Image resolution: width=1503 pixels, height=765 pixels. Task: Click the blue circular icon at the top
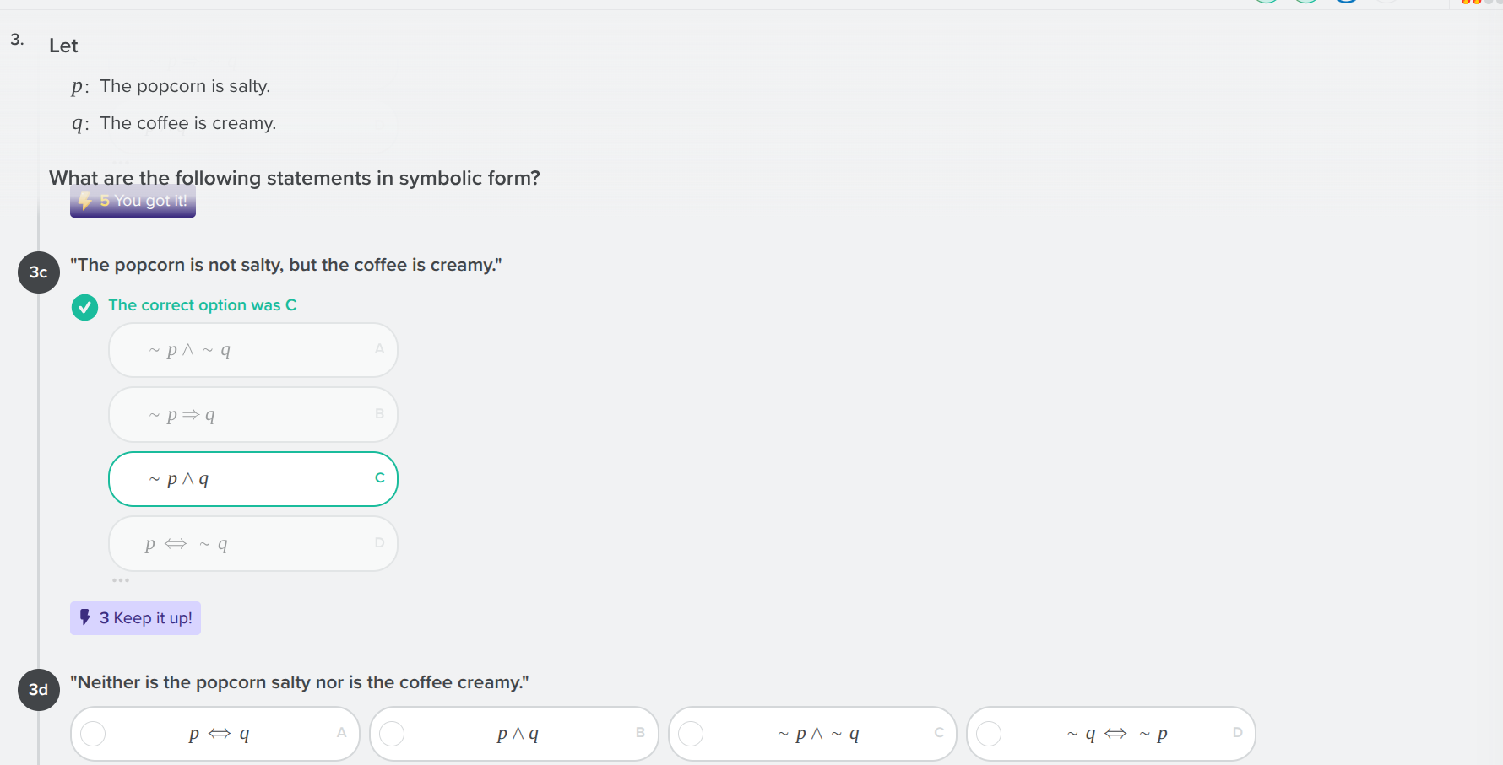[1346, 1]
